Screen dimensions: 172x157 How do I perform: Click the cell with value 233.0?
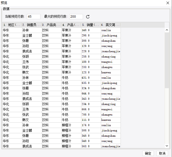[91, 67]
